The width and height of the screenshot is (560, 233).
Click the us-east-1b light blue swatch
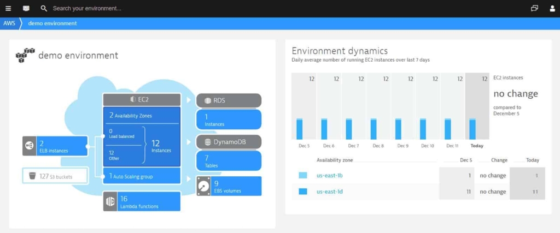click(x=303, y=175)
